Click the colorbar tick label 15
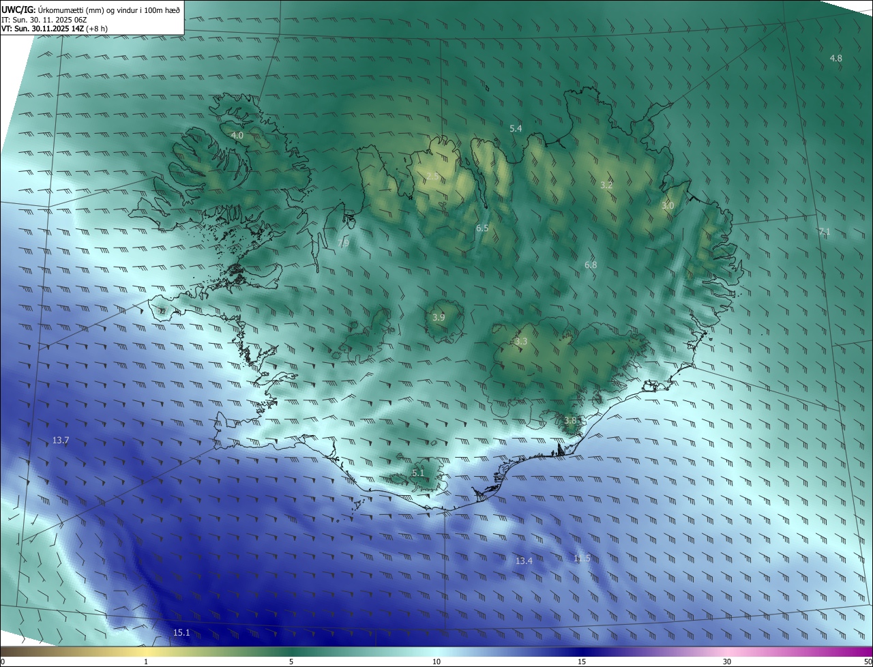 582,662
